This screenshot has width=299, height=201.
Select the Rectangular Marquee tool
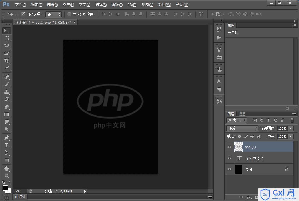click(x=7, y=38)
